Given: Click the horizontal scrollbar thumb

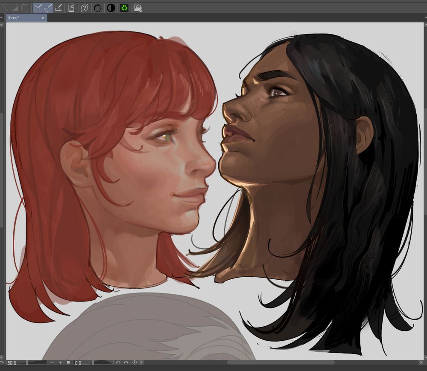Looking at the screenshot, I should point(281,362).
